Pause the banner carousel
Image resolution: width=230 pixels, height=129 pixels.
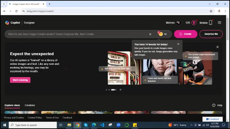[121, 89]
